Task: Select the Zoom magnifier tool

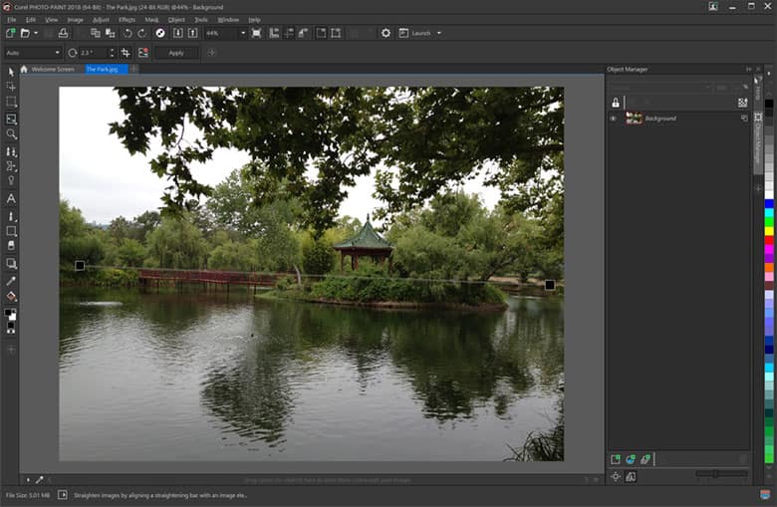Action: [11, 133]
